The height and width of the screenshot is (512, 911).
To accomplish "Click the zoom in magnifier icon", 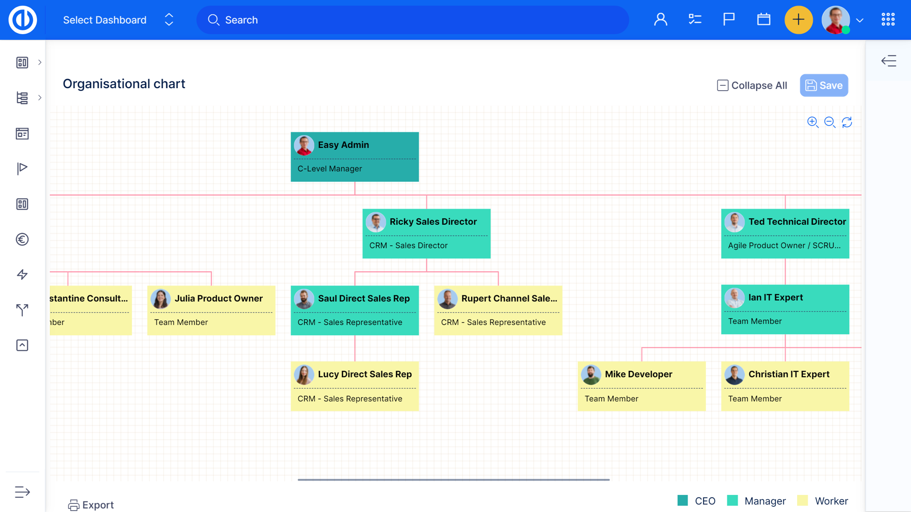I will (812, 122).
